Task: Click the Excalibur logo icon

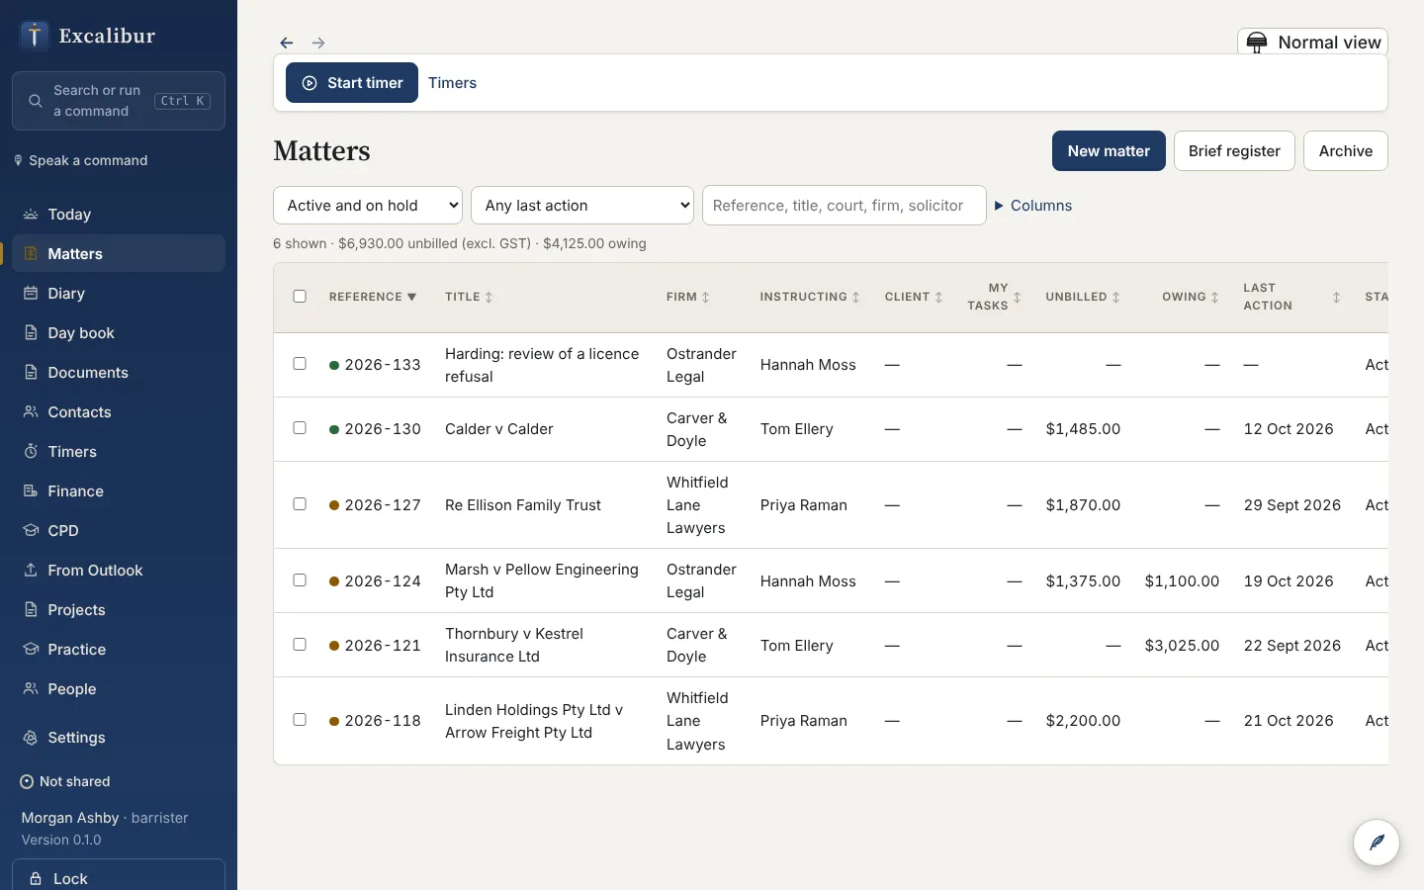Action: coord(35,36)
